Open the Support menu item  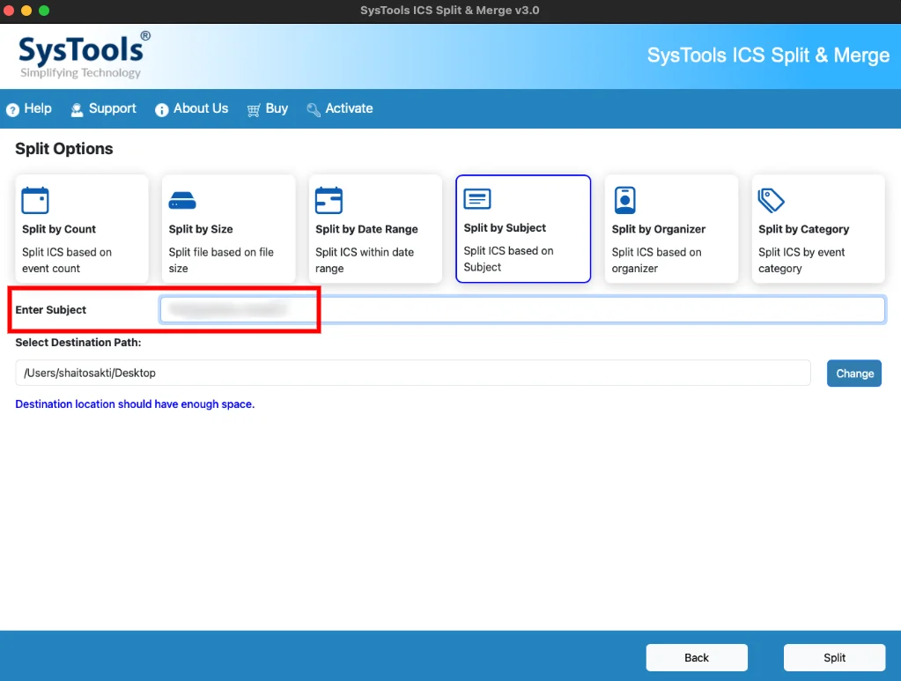(103, 108)
